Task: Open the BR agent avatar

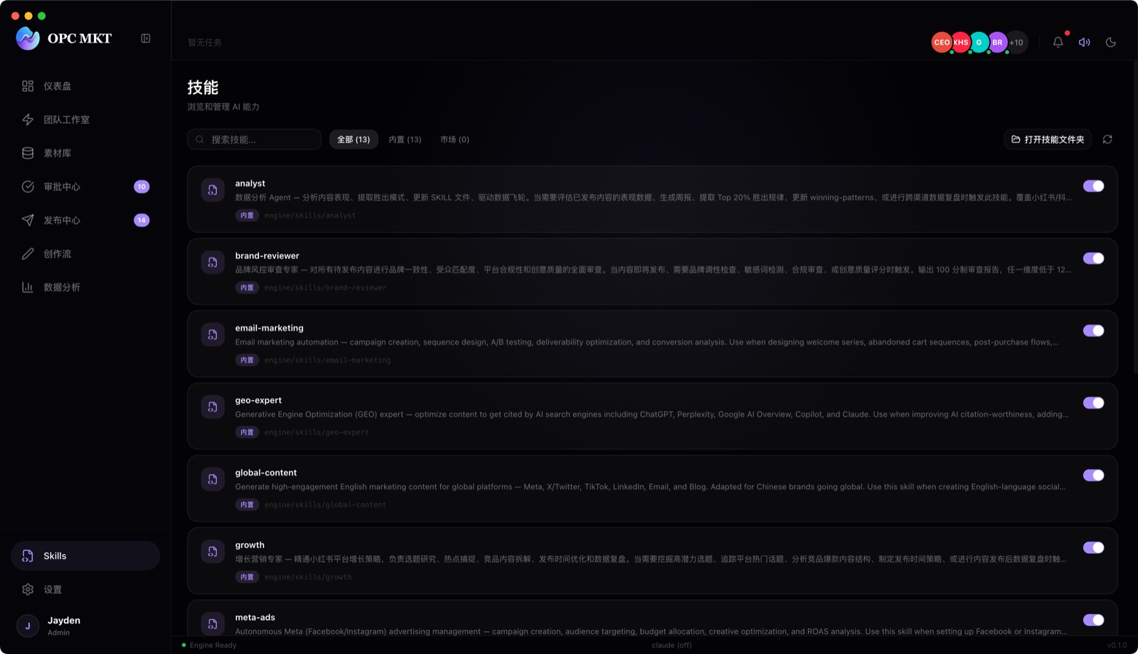Action: [x=998, y=43]
